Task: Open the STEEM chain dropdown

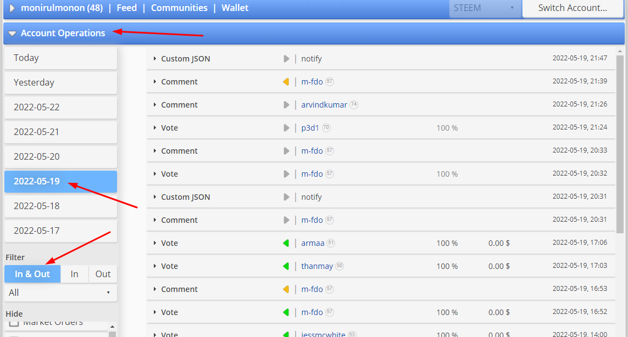Action: [485, 8]
